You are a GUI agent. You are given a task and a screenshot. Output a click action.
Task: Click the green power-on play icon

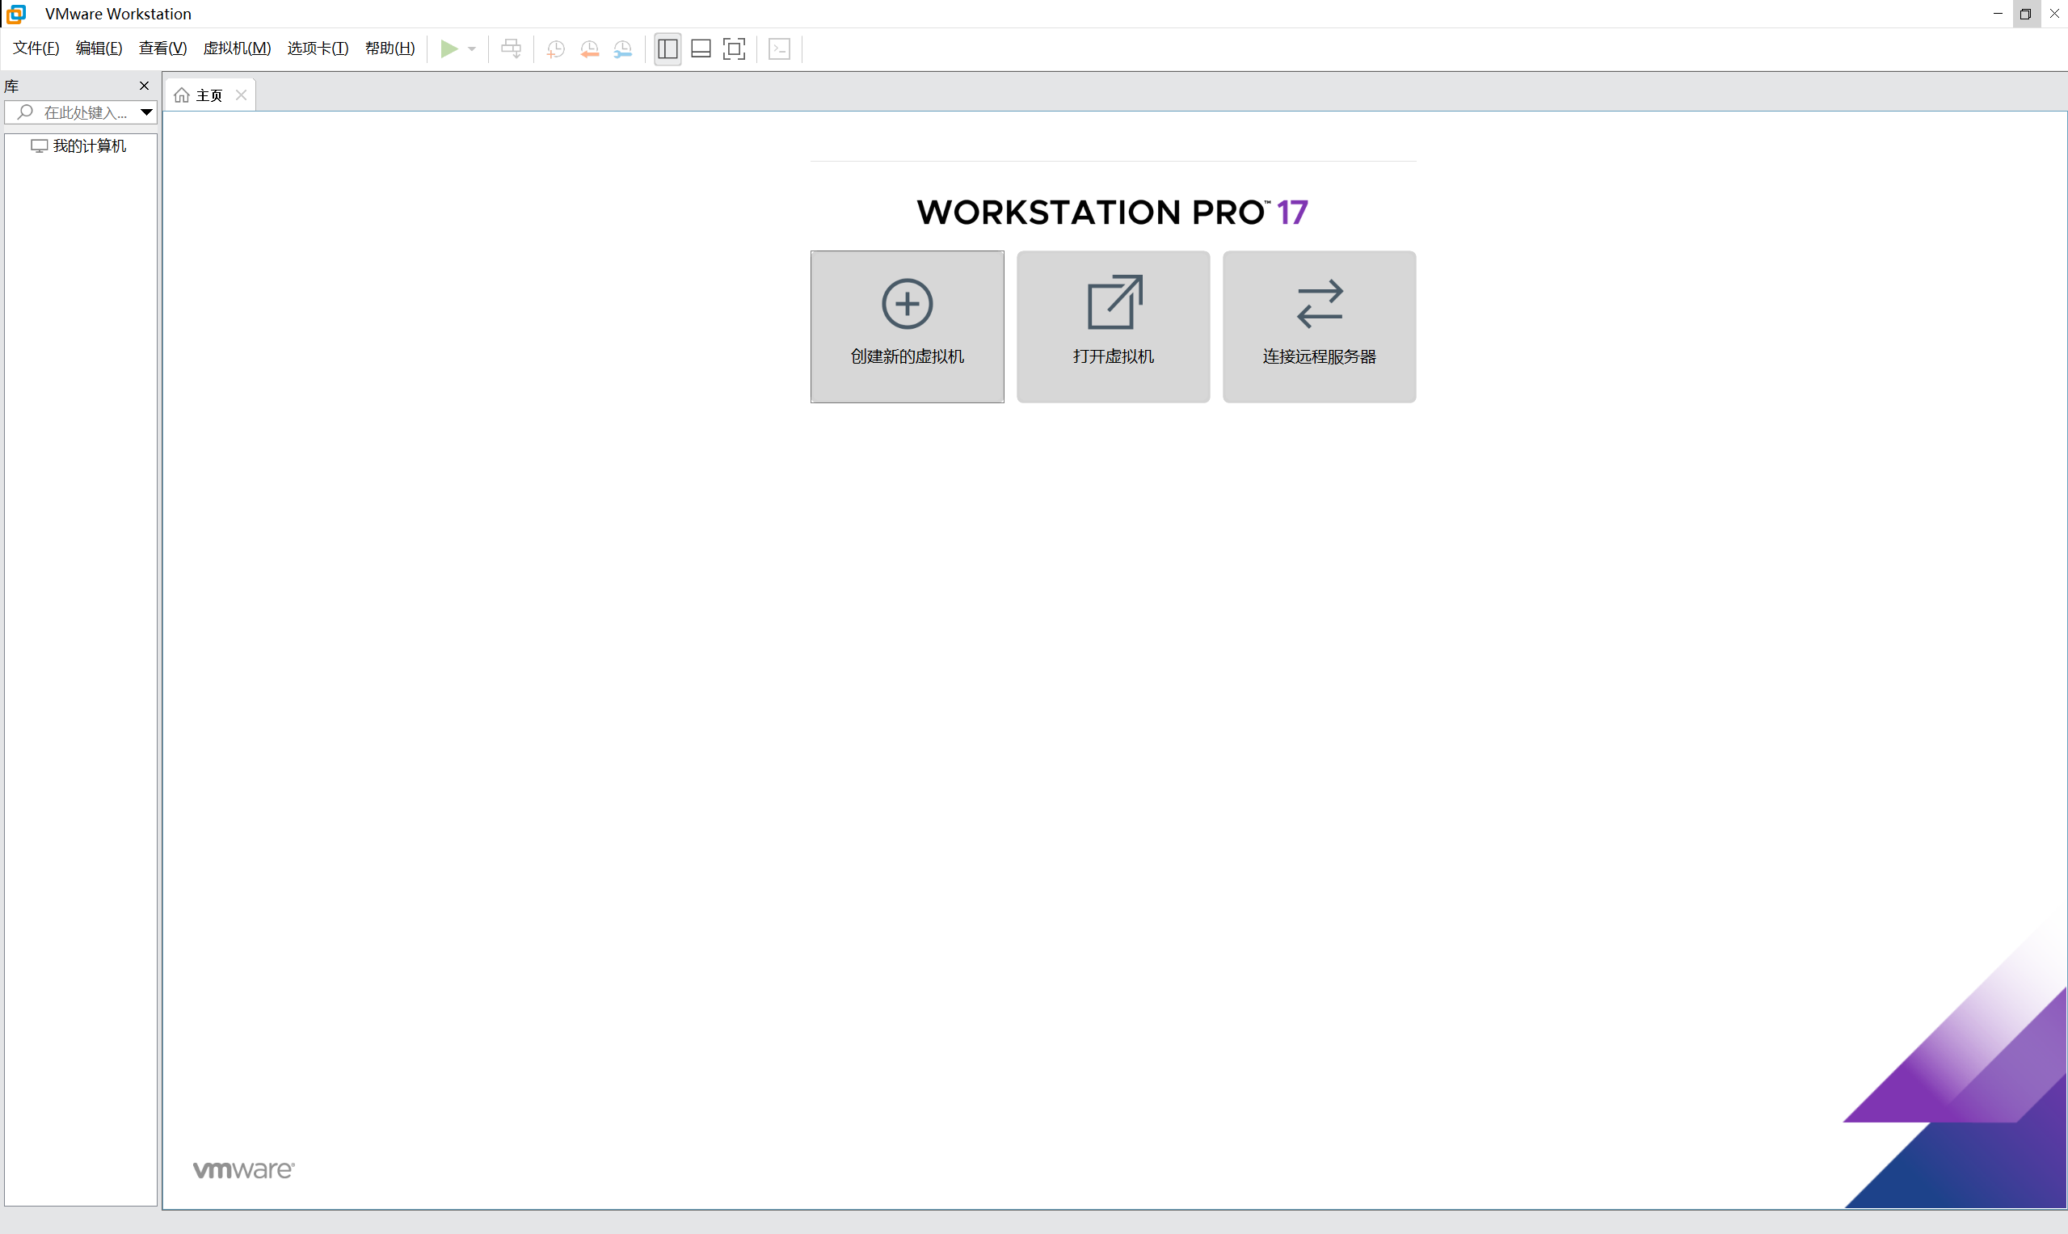pyautogui.click(x=449, y=49)
